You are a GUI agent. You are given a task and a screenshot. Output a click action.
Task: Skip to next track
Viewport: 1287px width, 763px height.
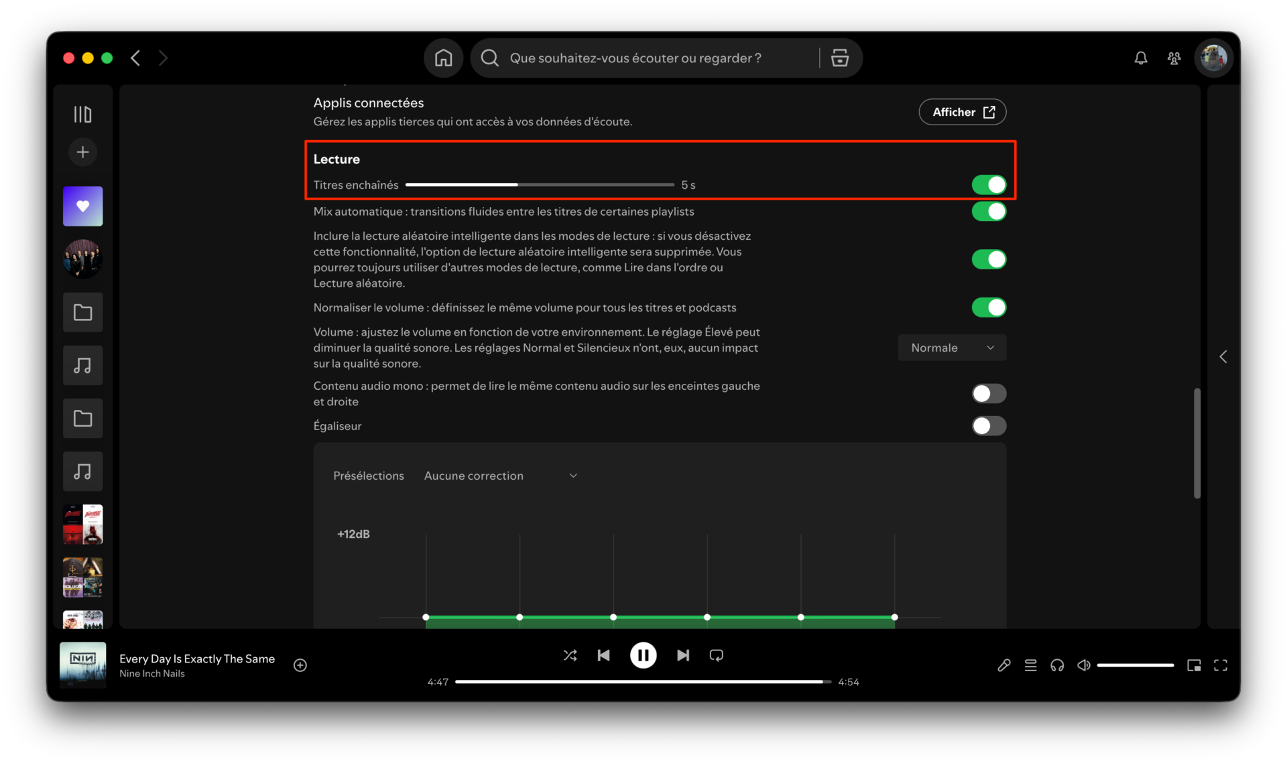(x=683, y=655)
